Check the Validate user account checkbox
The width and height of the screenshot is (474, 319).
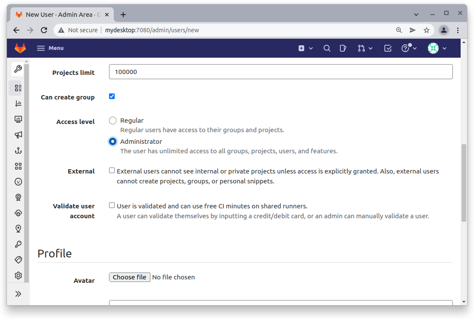pos(112,205)
